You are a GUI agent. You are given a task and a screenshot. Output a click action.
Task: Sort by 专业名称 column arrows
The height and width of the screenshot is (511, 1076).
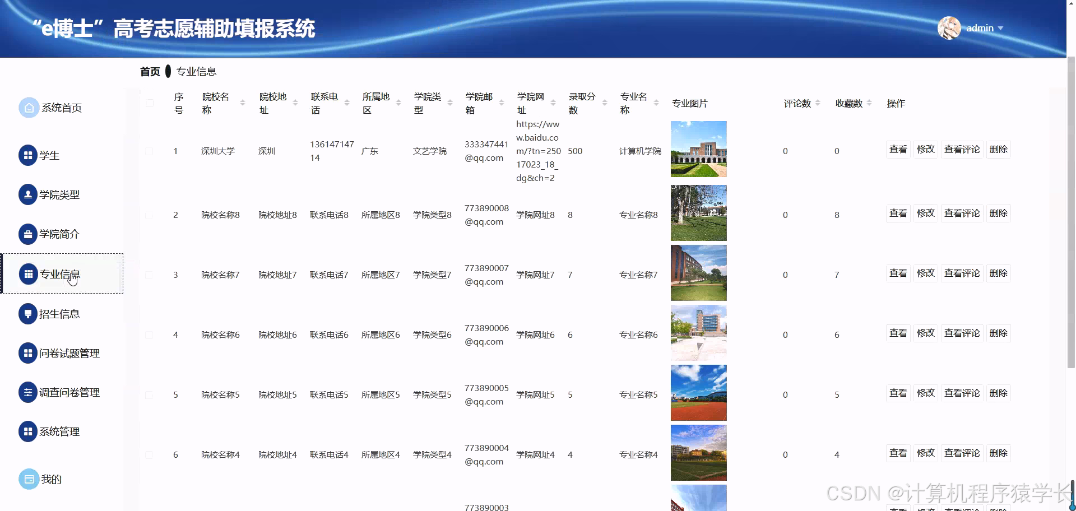point(656,103)
